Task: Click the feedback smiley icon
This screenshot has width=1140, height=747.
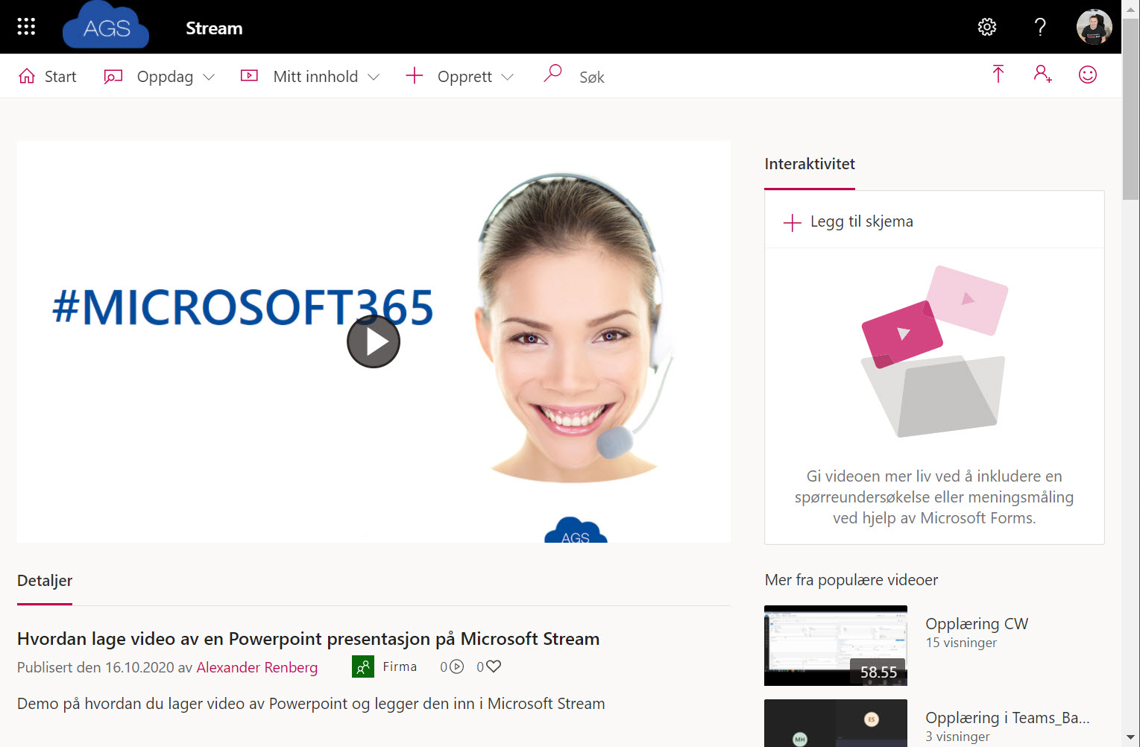Action: (x=1088, y=75)
